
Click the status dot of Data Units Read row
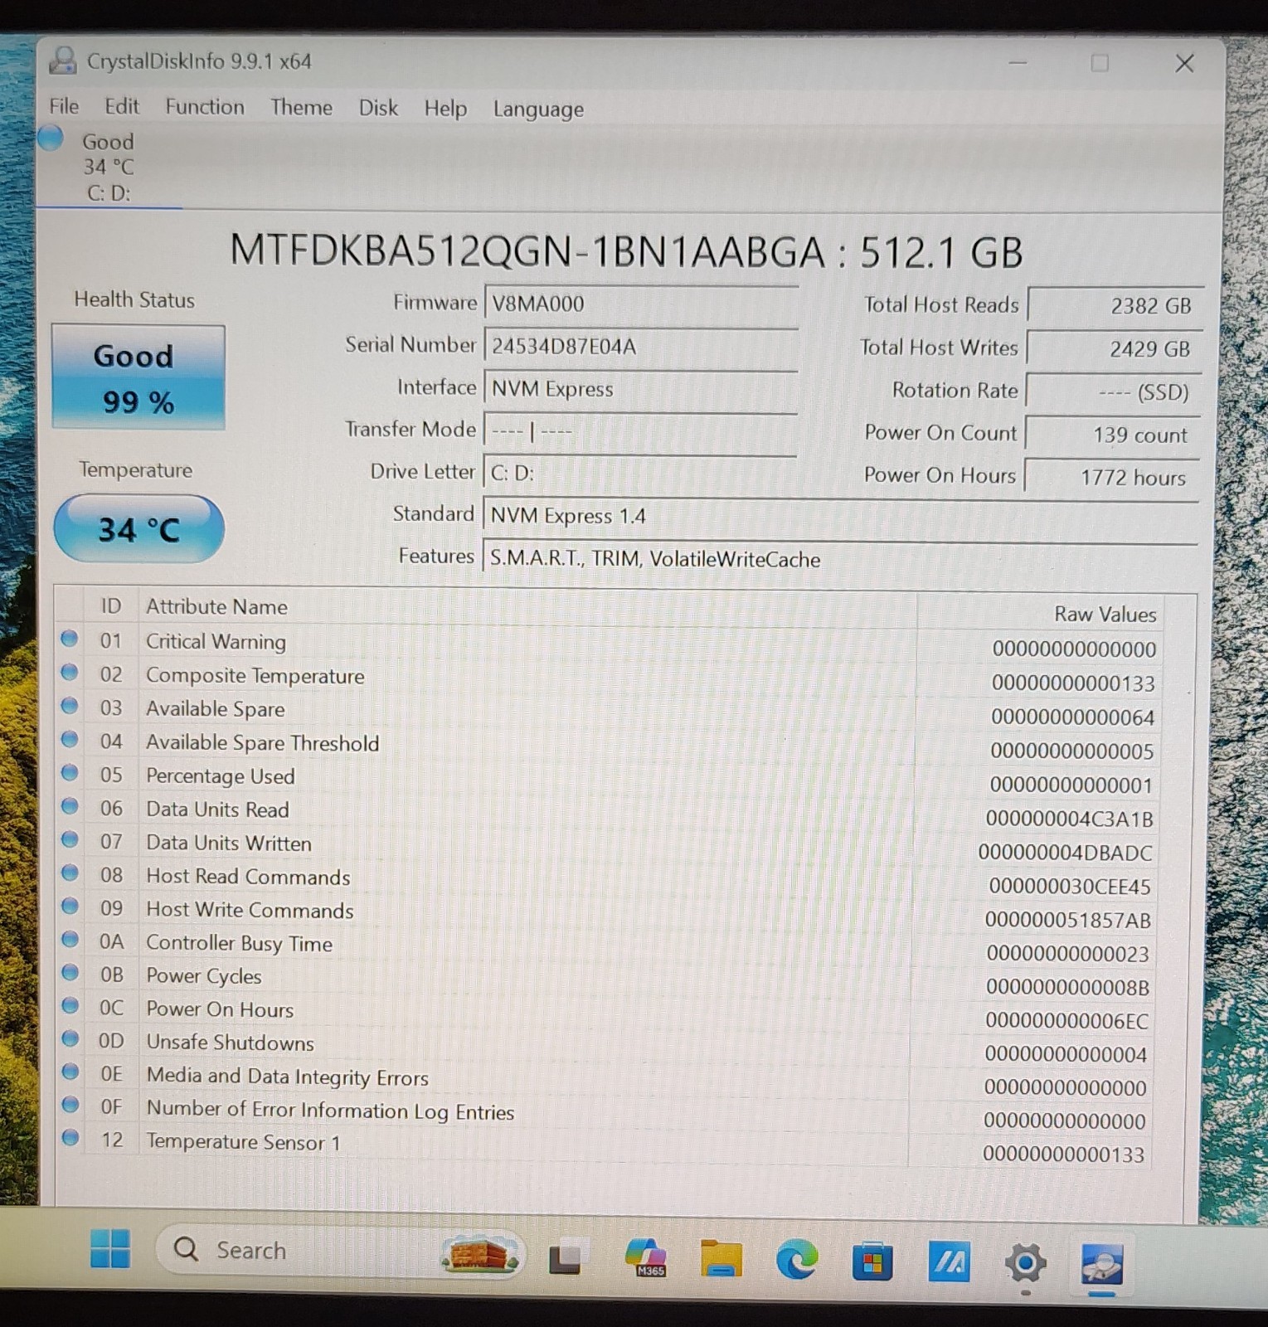pos(70,806)
